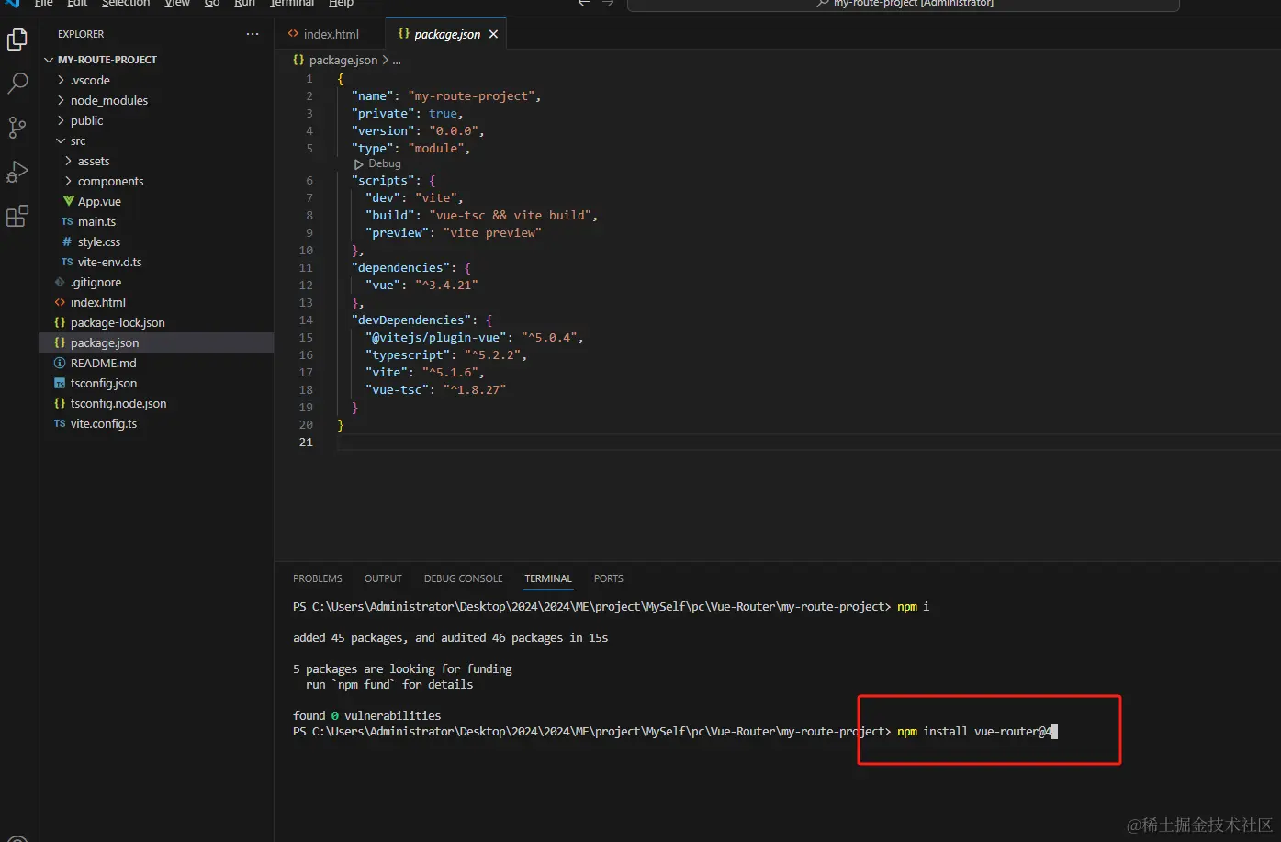Click the braces icon beside tsconfig.node.json
1281x842 pixels.
click(60, 403)
